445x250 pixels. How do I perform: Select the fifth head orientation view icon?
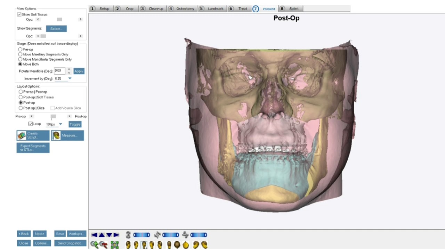pos(160,245)
